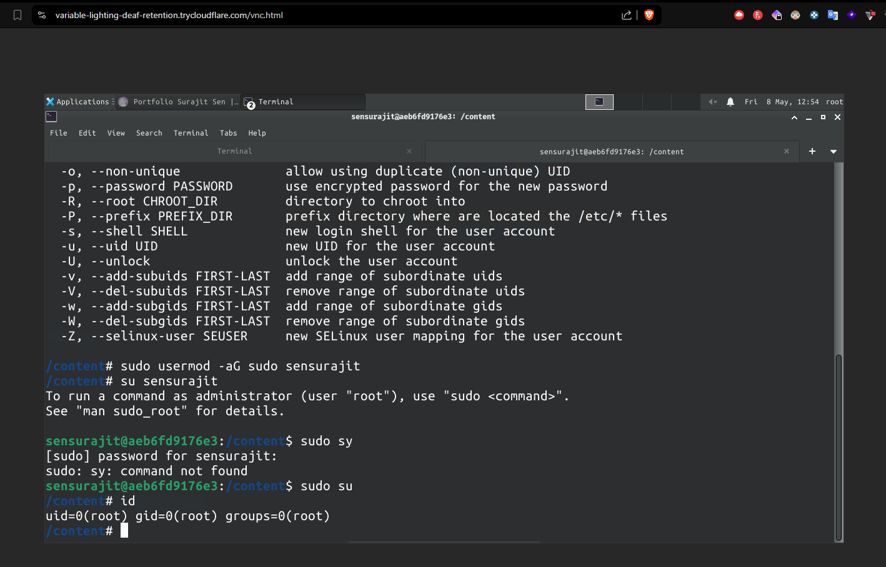Click the blue circular extension icon
Image resolution: width=886 pixels, height=567 pixels.
pos(814,15)
